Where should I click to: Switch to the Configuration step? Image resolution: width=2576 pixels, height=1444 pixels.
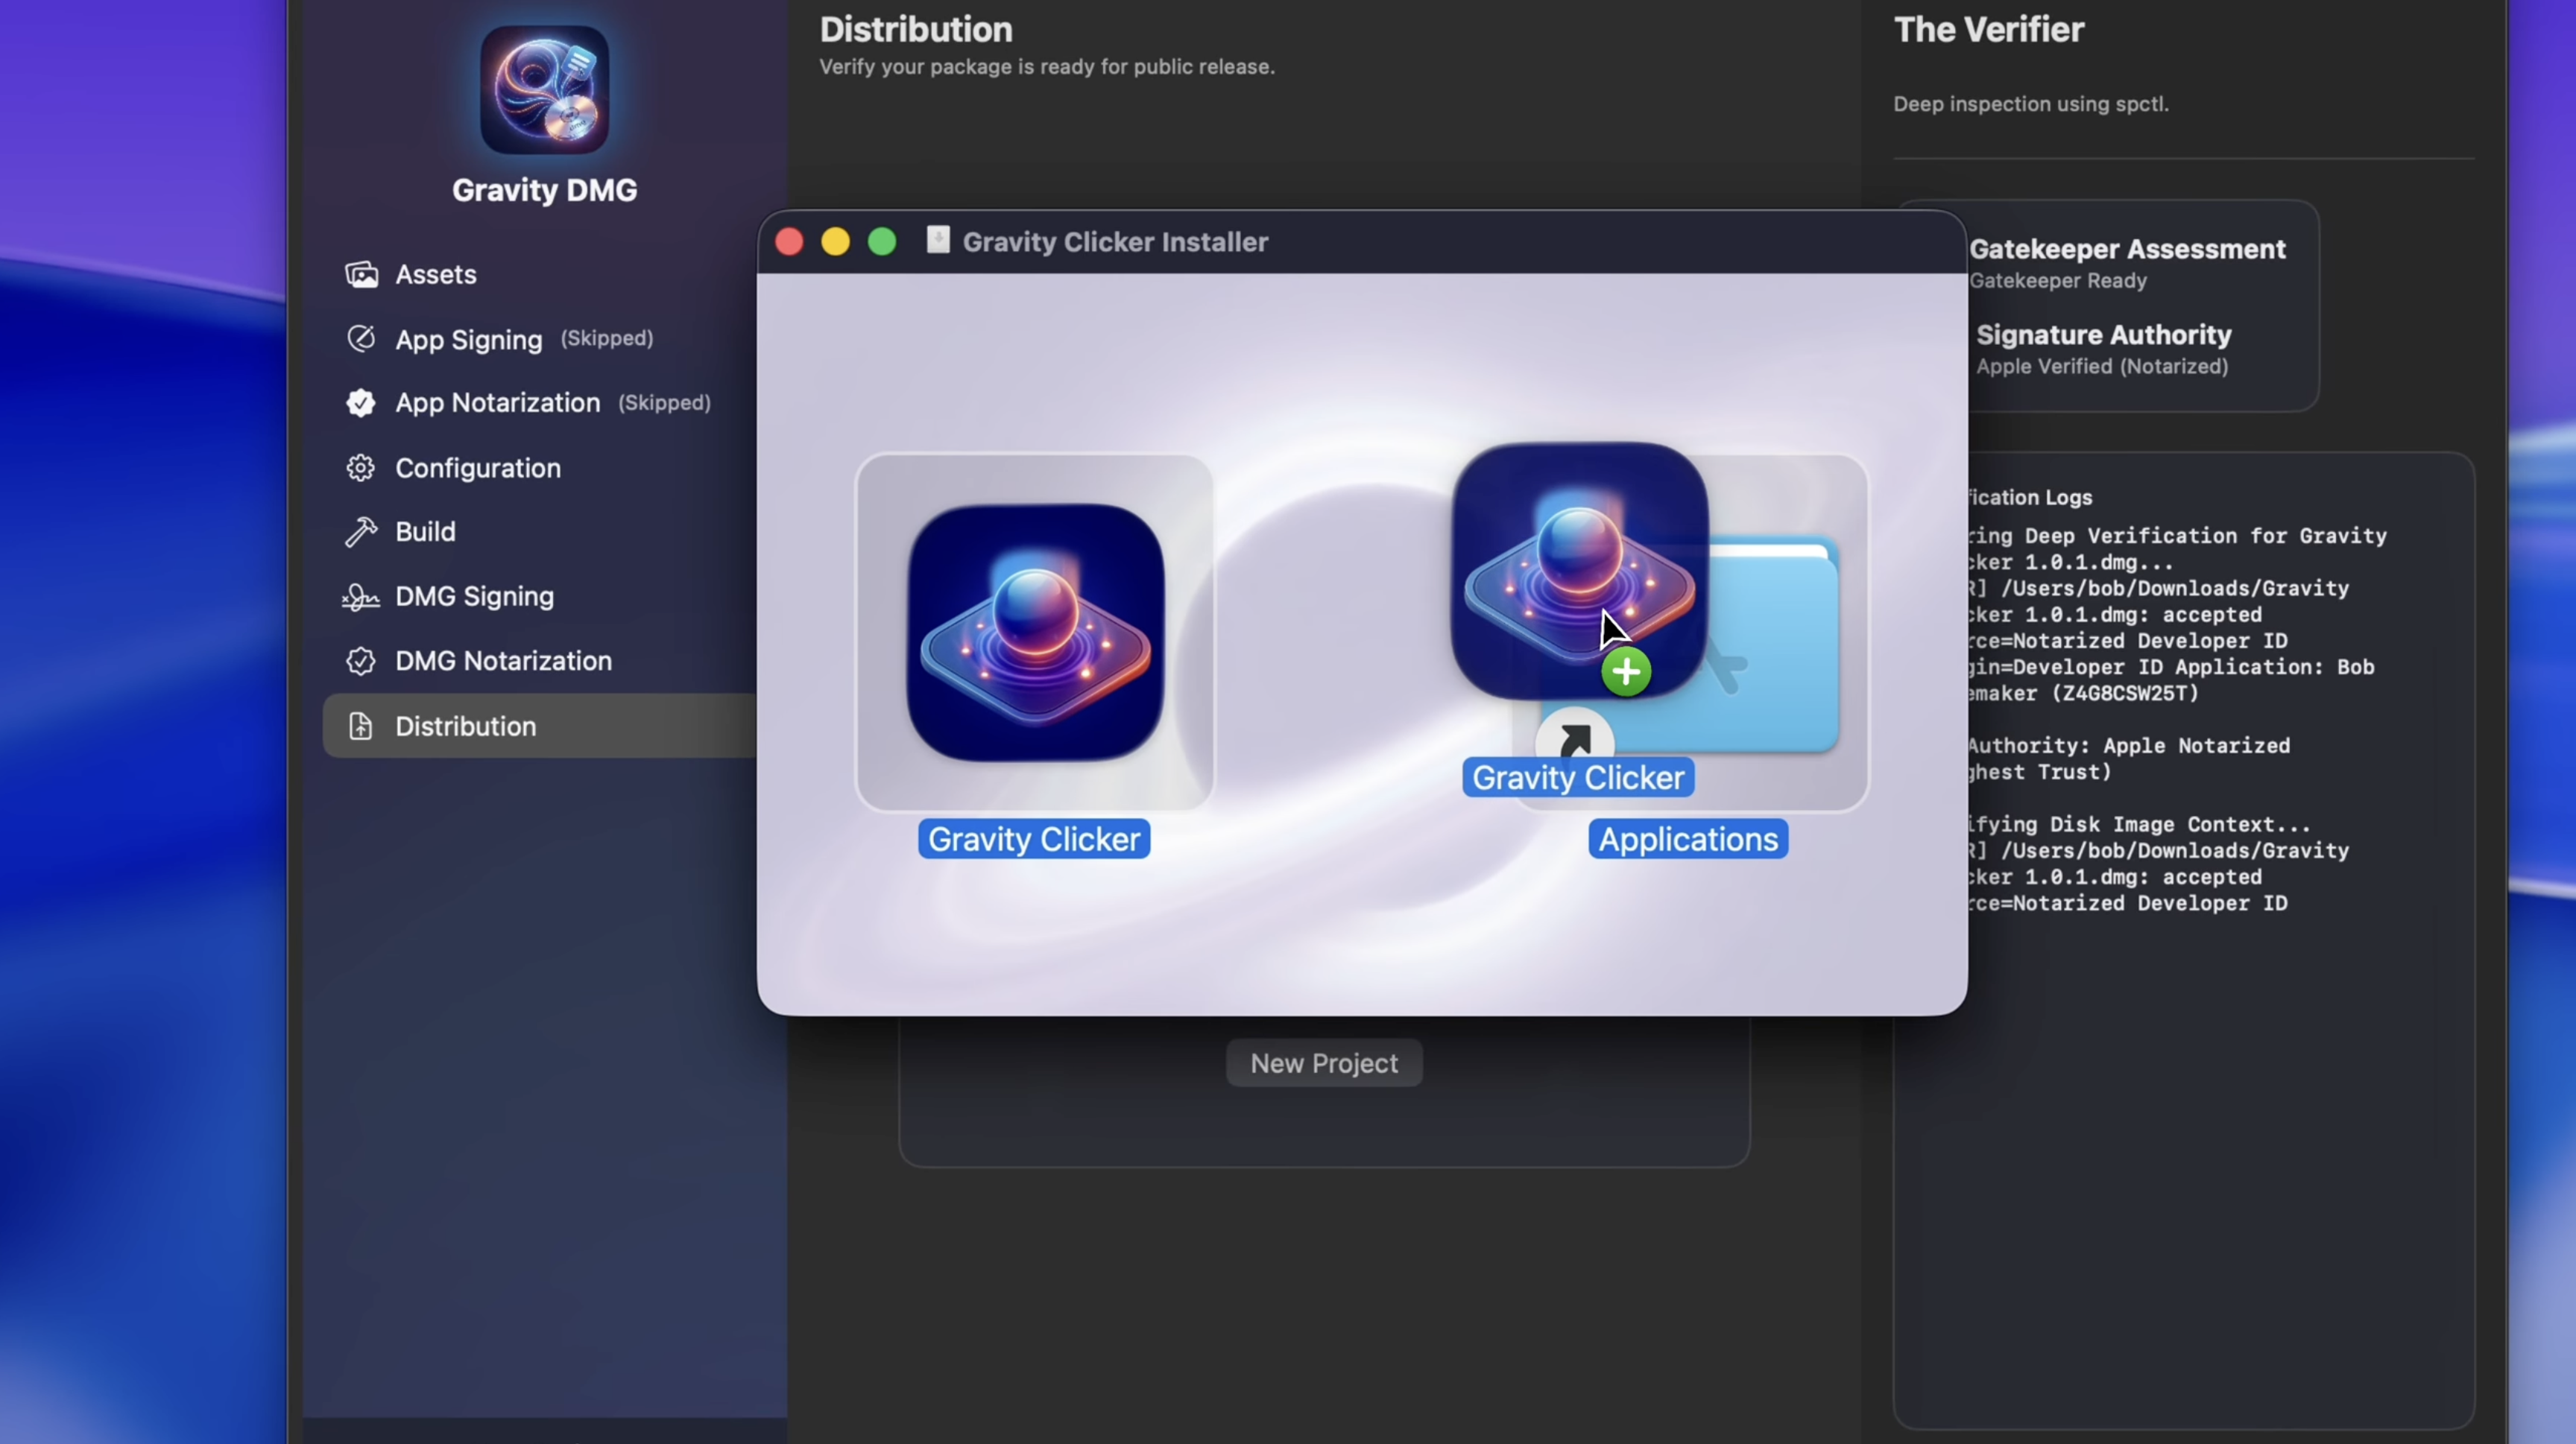(477, 468)
